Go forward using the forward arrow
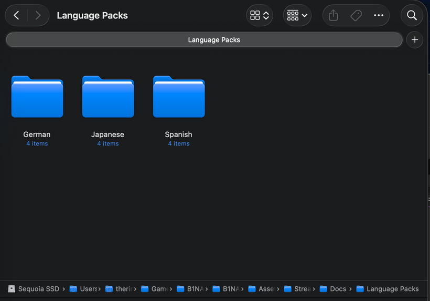The height and width of the screenshot is (301, 430). pos(38,16)
